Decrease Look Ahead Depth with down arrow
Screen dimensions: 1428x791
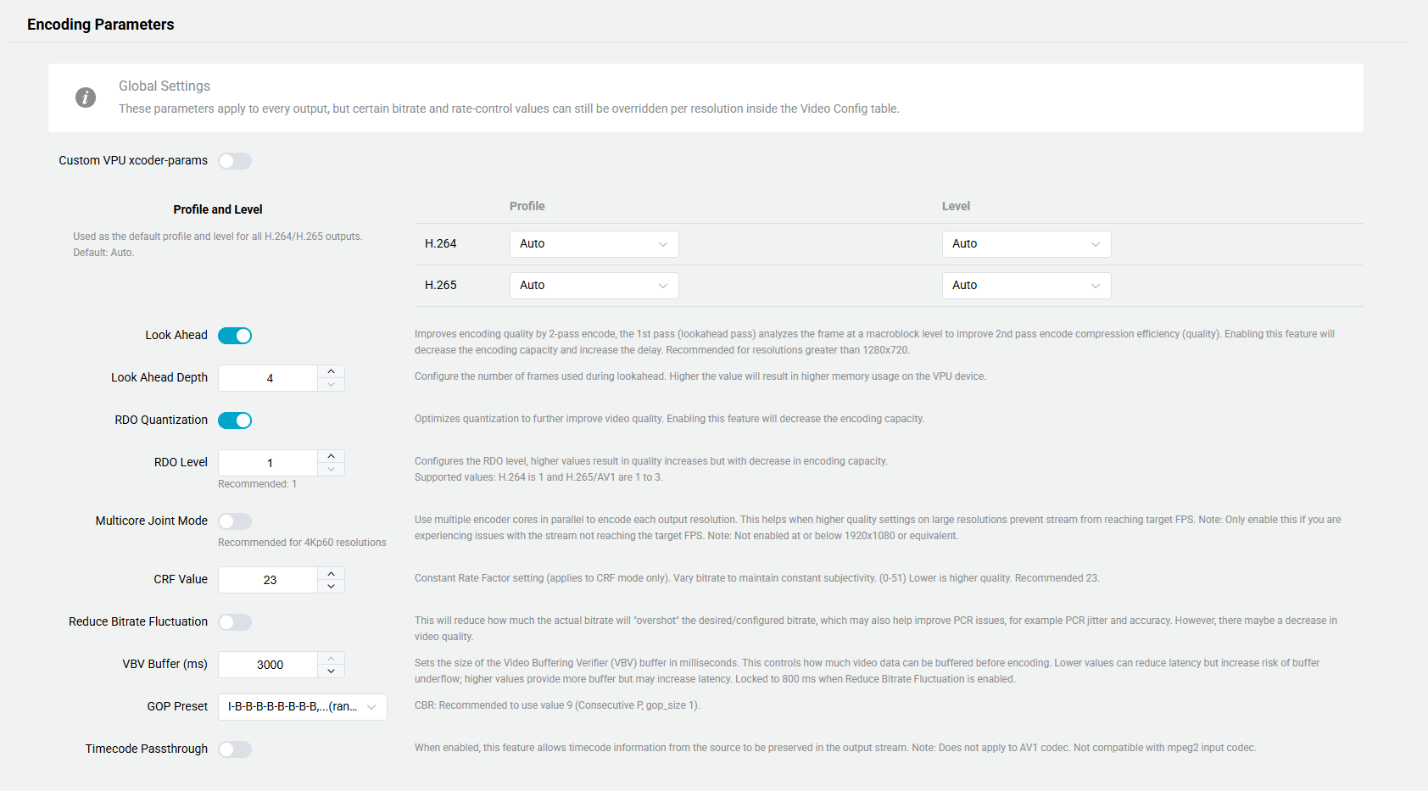click(x=331, y=385)
